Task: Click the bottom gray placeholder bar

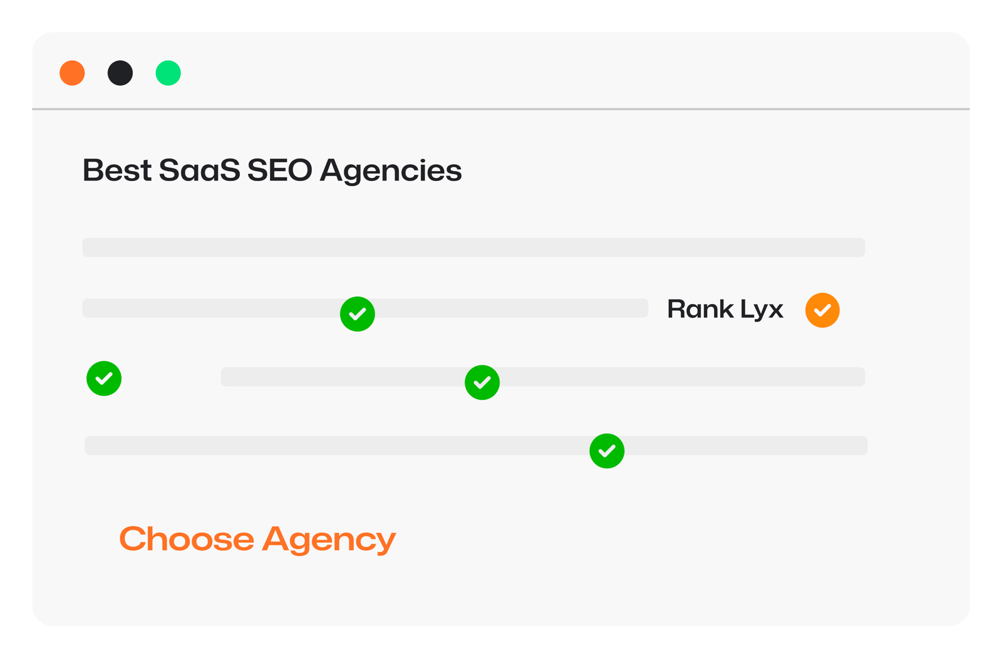Action: (x=313, y=446)
